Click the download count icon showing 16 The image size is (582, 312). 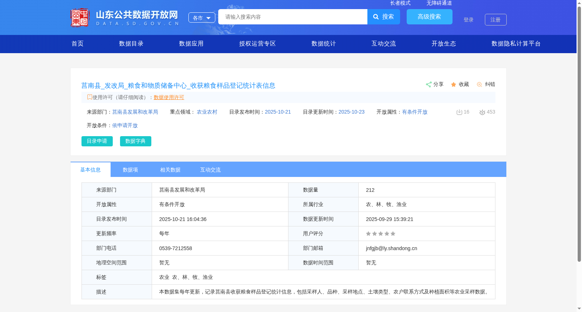[x=459, y=112]
